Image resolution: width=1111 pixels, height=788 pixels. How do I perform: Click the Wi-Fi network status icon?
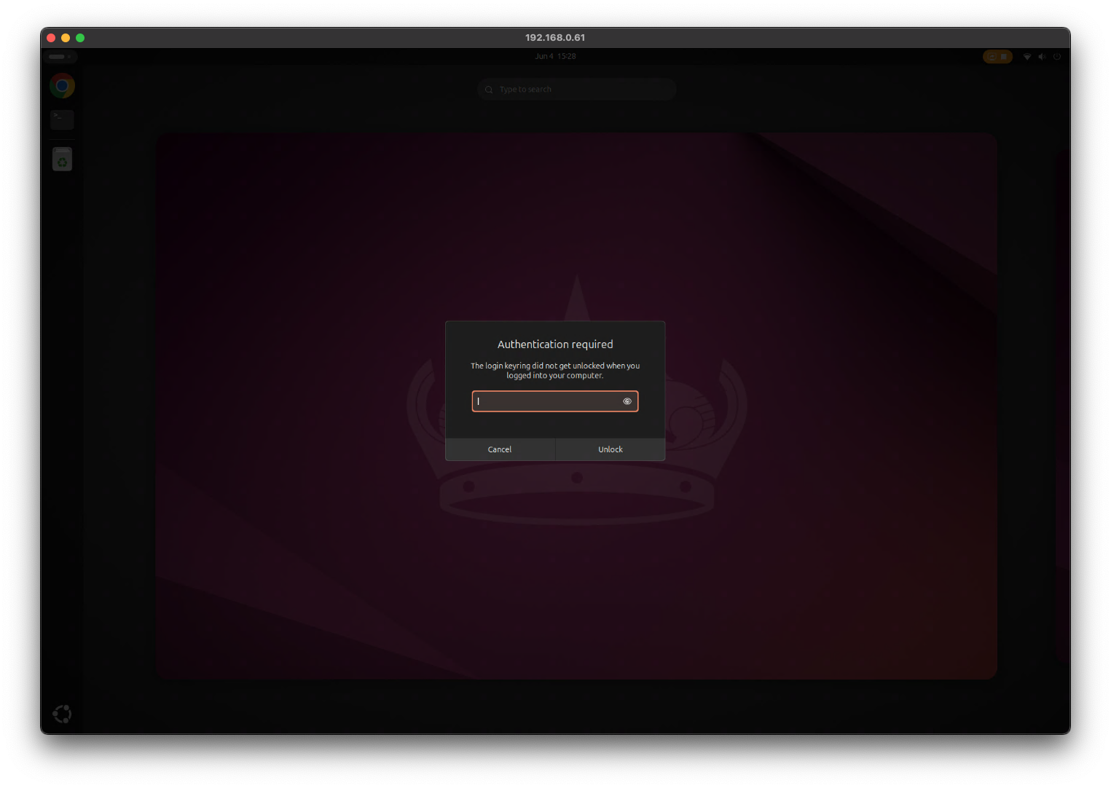tap(1027, 57)
